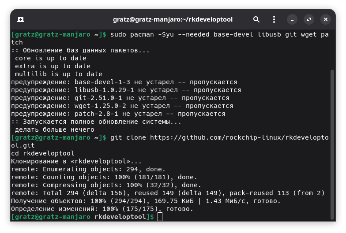The image size is (346, 233).
Task: Click the 'remote: Compressing objects' line
Action: pyautogui.click(x=106, y=185)
